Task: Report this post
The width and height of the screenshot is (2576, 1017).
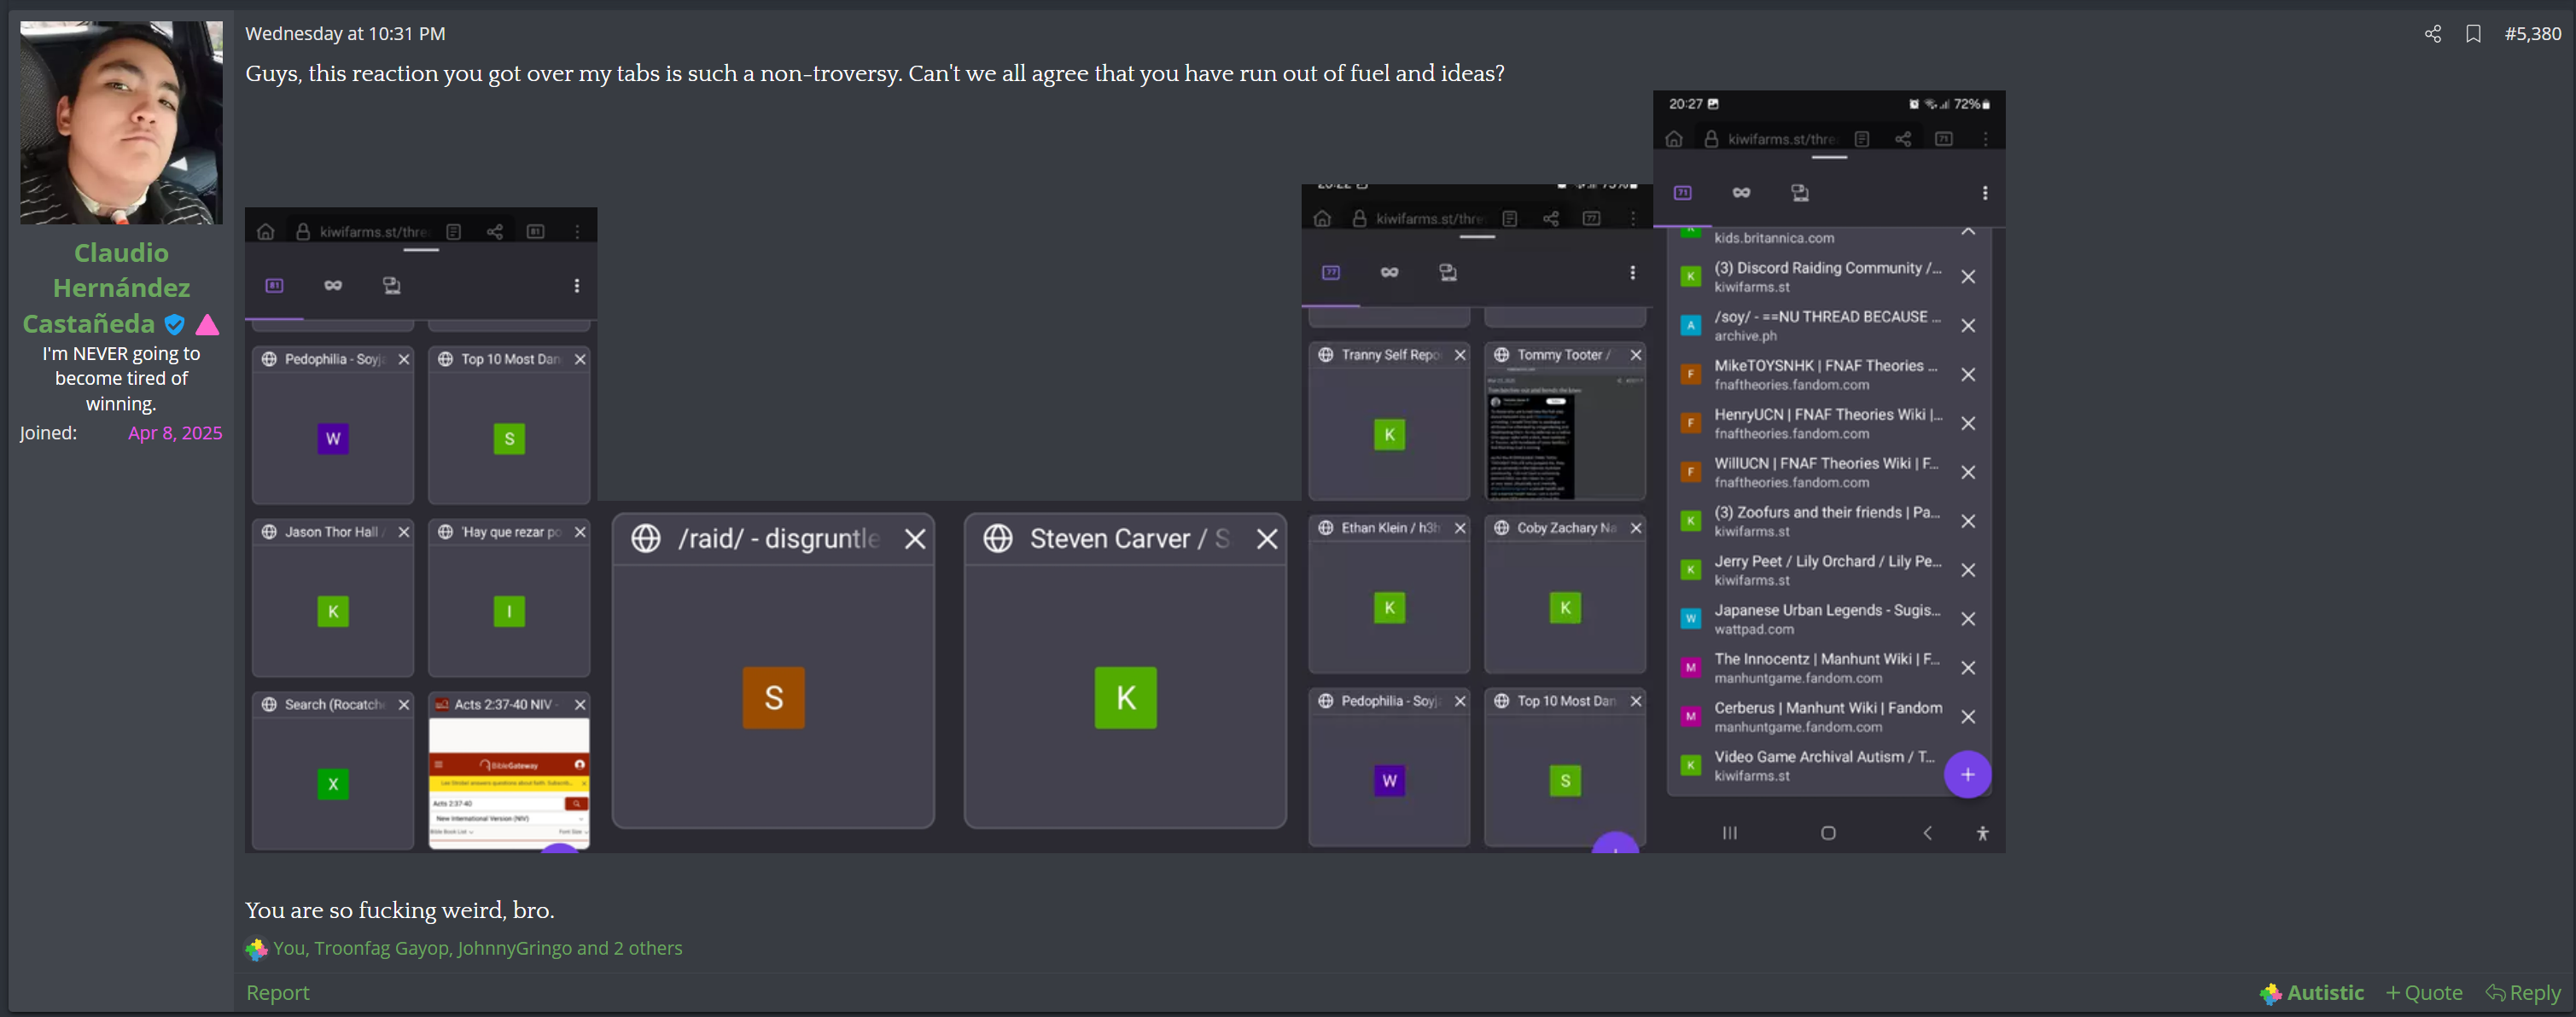Action: coord(278,992)
